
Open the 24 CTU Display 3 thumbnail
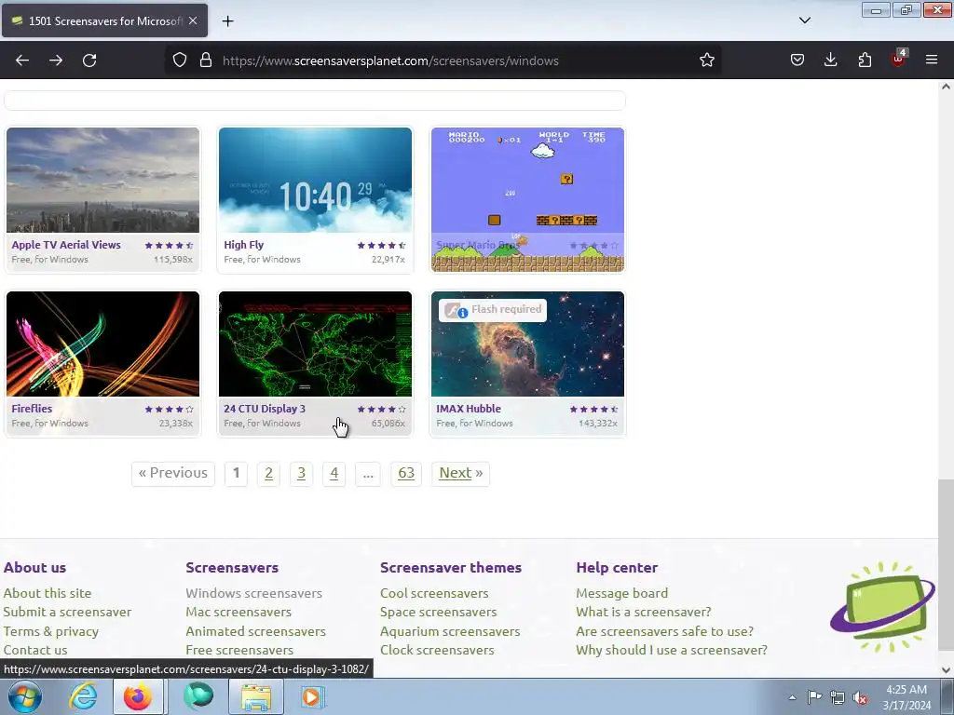(315, 344)
